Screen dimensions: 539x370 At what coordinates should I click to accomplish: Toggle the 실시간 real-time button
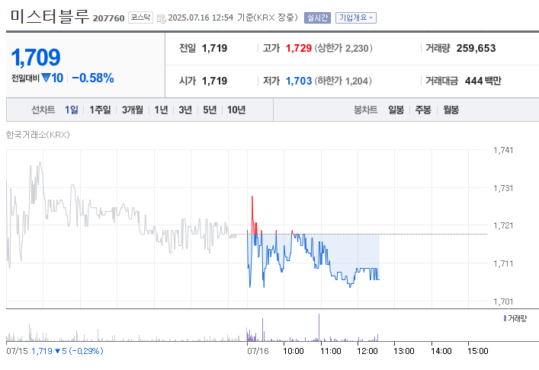(317, 18)
